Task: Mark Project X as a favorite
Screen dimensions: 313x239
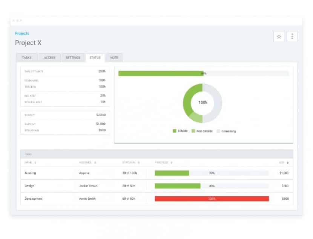Action: click(279, 37)
